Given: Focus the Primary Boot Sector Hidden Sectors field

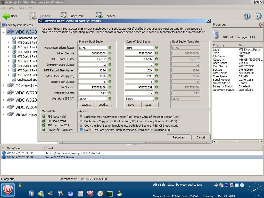Looking at the screenshot, I should (93, 53).
